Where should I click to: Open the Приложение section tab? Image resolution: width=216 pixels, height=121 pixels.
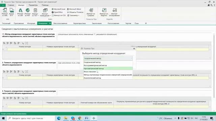(x=19, y=23)
